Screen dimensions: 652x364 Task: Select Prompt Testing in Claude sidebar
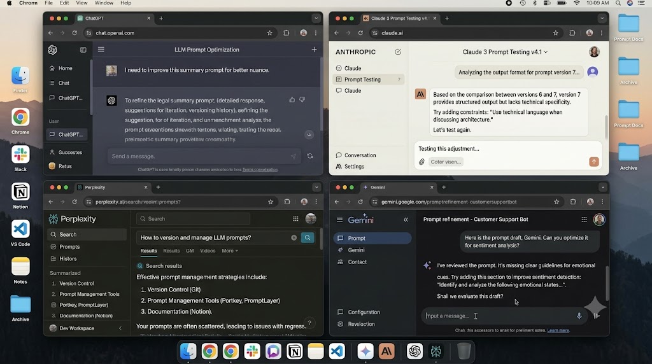tap(369, 80)
